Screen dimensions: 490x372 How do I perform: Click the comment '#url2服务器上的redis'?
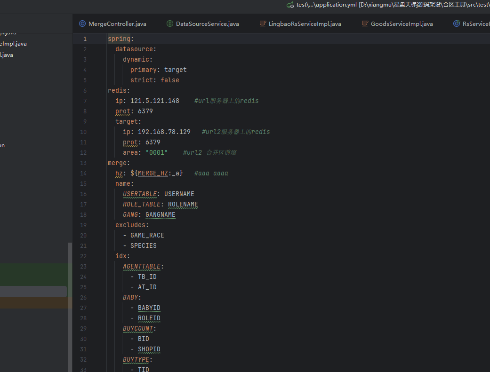[236, 132]
